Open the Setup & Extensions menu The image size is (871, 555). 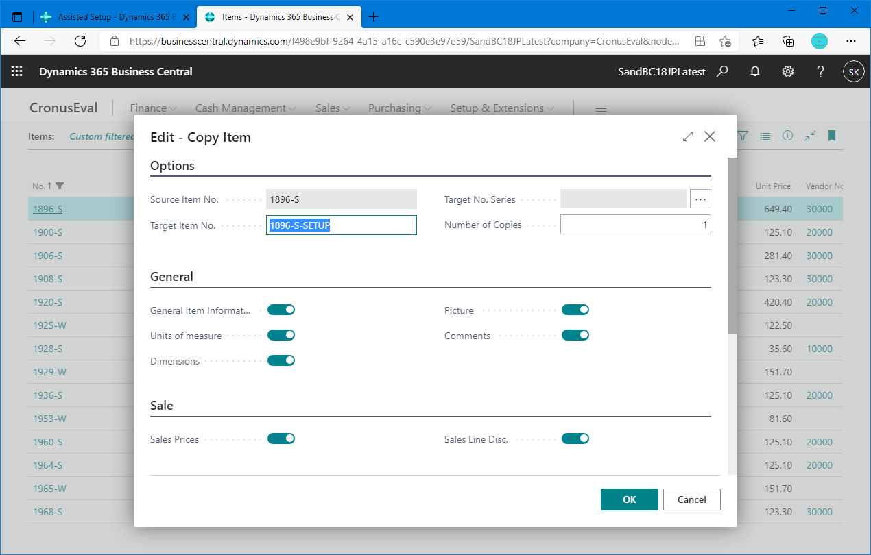[501, 108]
